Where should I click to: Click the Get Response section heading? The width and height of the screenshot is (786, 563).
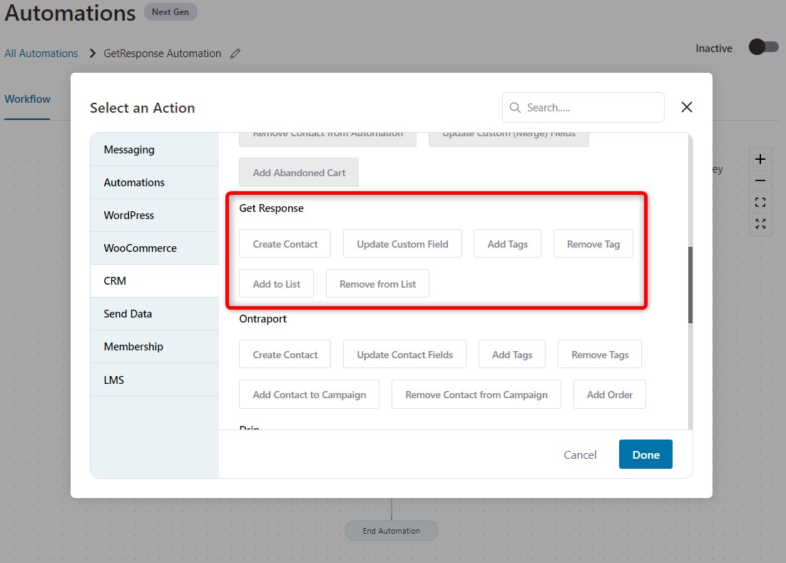pos(271,208)
